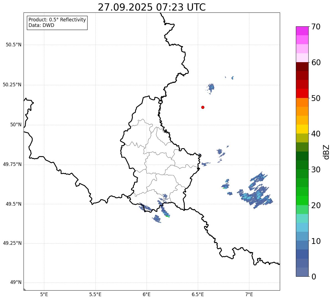Click the "50" colorbar tick value

316,98
